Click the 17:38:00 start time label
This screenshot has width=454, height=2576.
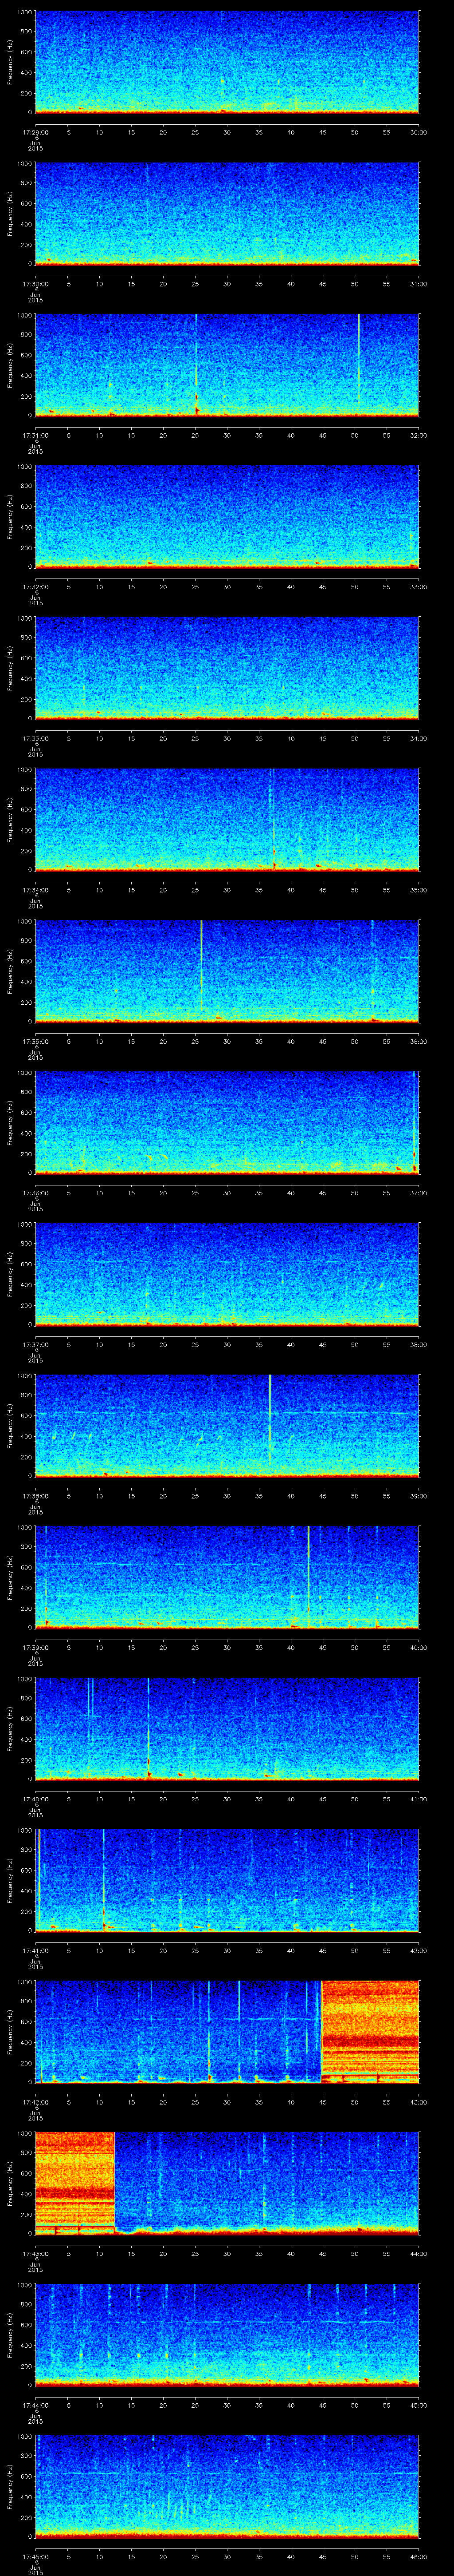click(x=35, y=1496)
